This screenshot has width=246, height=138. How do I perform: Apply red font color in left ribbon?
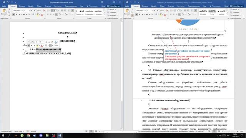(x=42, y=15)
